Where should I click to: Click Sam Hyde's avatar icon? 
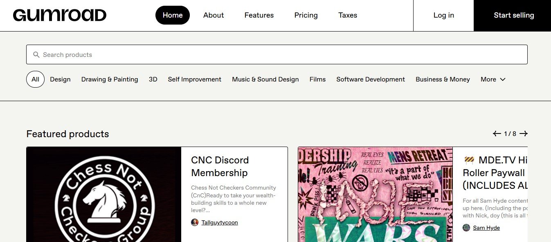[466, 228]
